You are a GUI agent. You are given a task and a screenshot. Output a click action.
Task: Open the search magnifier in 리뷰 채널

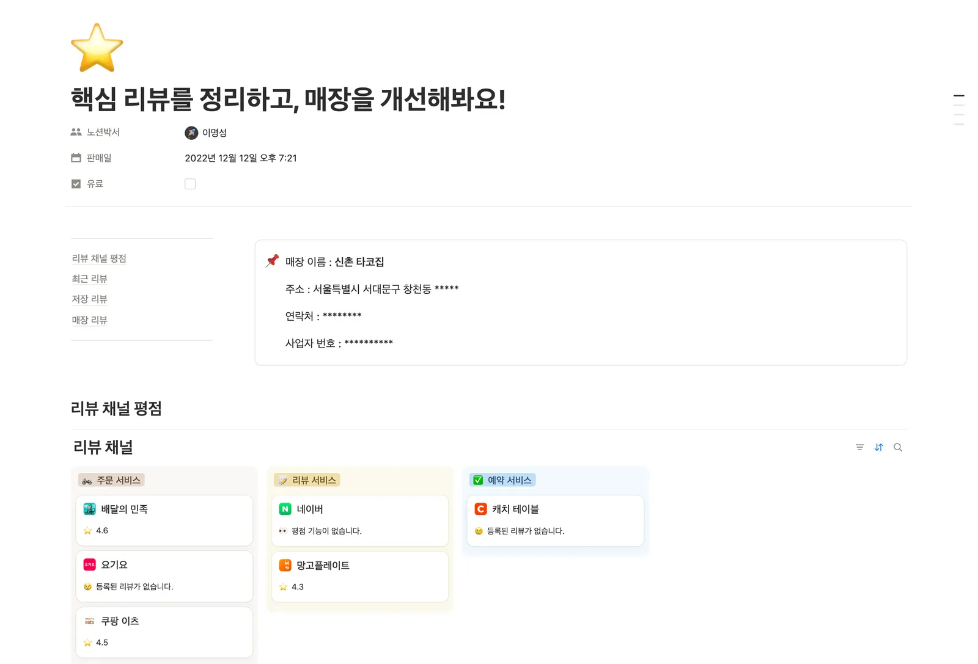tap(897, 447)
